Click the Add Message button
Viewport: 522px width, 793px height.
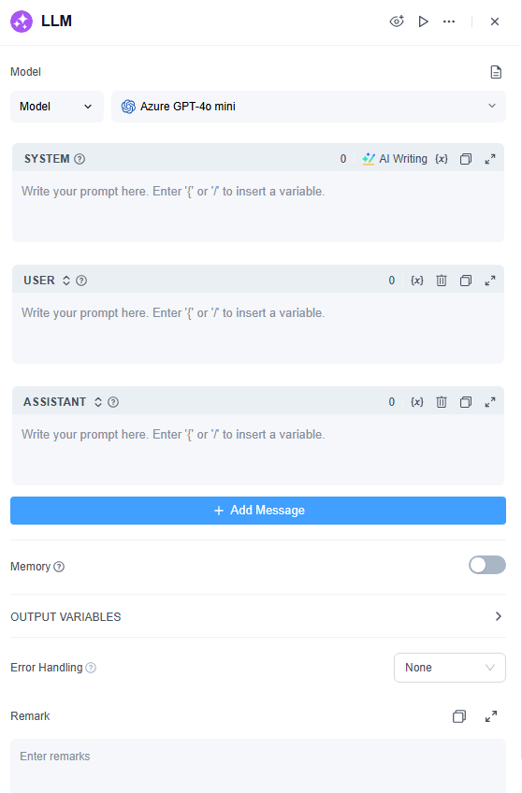click(258, 511)
